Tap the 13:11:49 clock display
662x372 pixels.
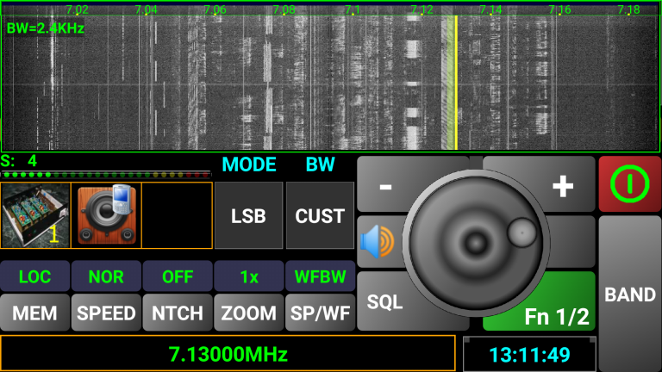tap(529, 355)
